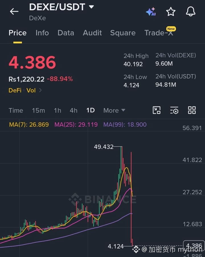Tap the 12.683 price axis label
205x257 pixels.
(x=192, y=224)
